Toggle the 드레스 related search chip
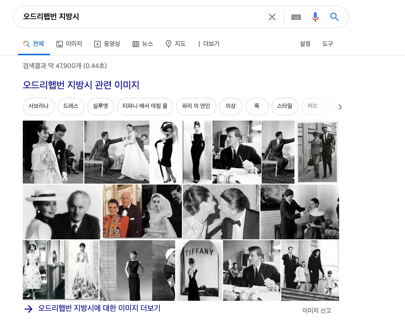This screenshot has height=326, width=405. point(71,107)
